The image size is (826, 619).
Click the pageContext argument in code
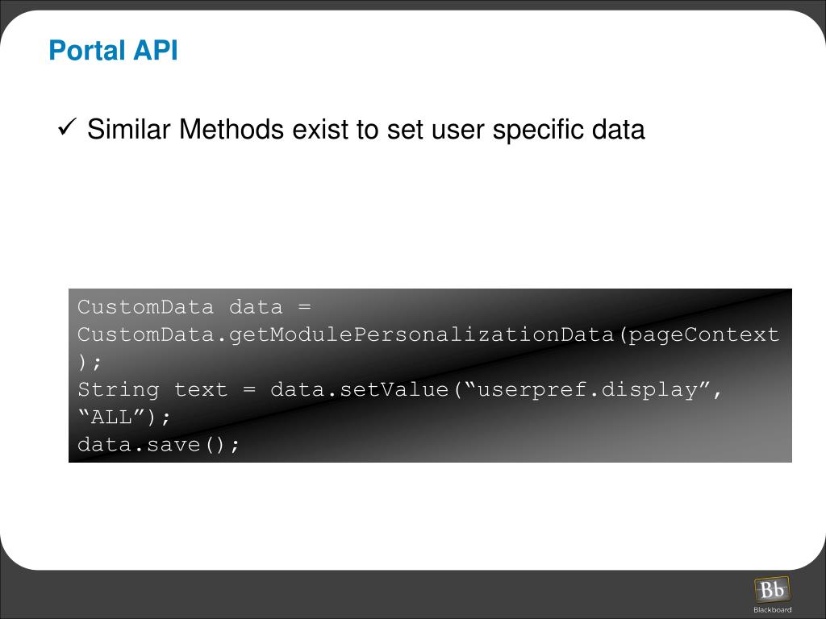tap(703, 334)
